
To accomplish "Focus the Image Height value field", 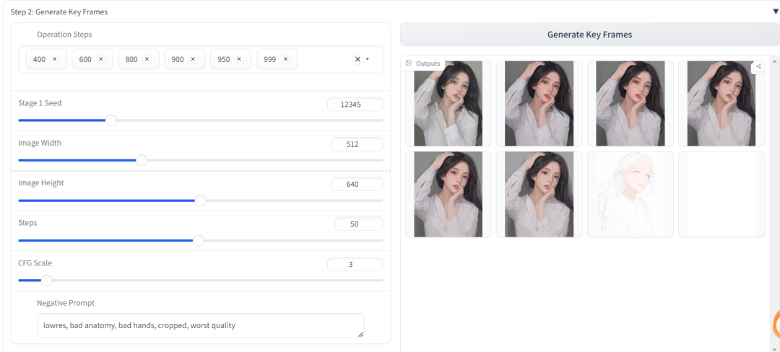I will [357, 184].
